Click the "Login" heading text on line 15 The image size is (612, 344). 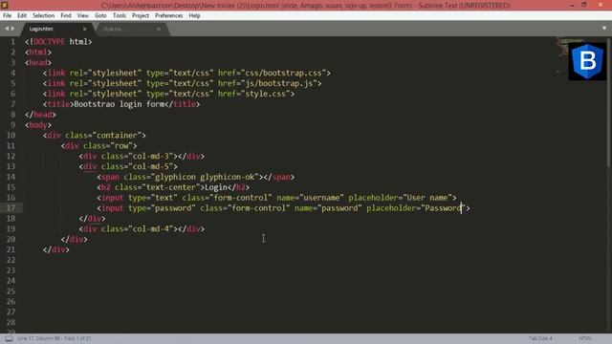click(216, 187)
